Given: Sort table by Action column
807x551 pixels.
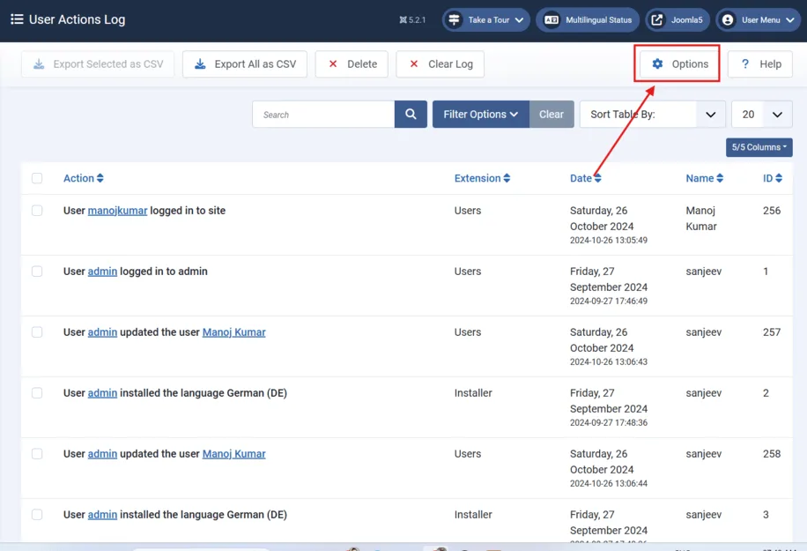Looking at the screenshot, I should (x=84, y=178).
